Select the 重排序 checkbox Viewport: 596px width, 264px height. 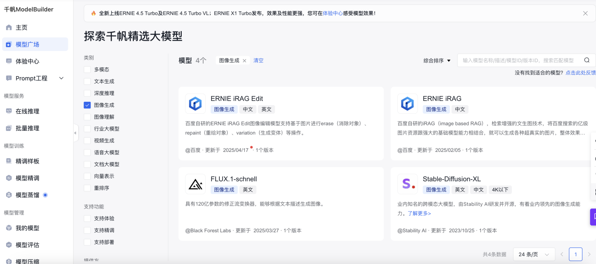[87, 188]
